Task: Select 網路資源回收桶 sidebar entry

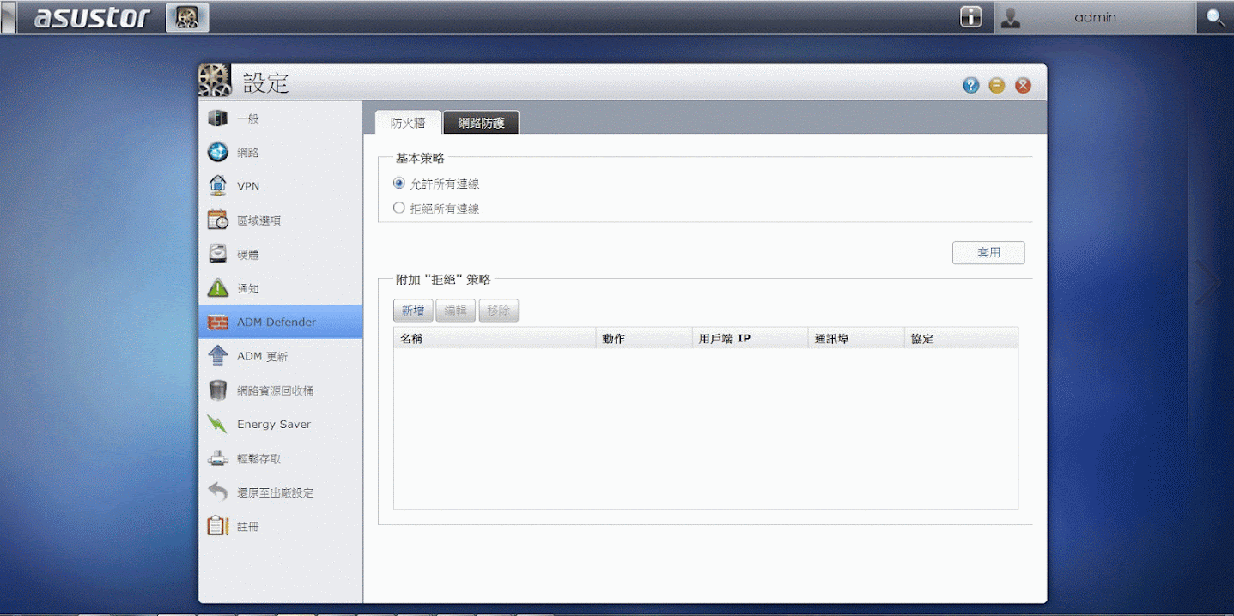Action: point(281,390)
